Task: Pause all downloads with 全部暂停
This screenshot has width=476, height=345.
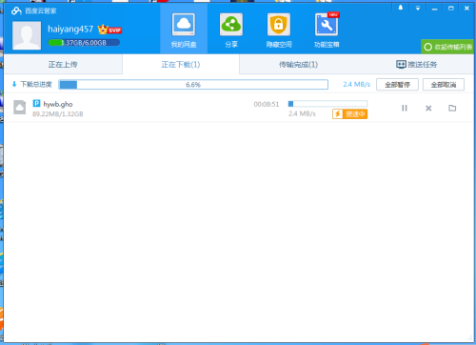Action: [397, 85]
